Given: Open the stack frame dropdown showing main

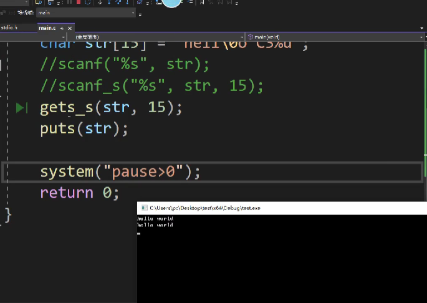Looking at the screenshot, I should (x=86, y=12).
